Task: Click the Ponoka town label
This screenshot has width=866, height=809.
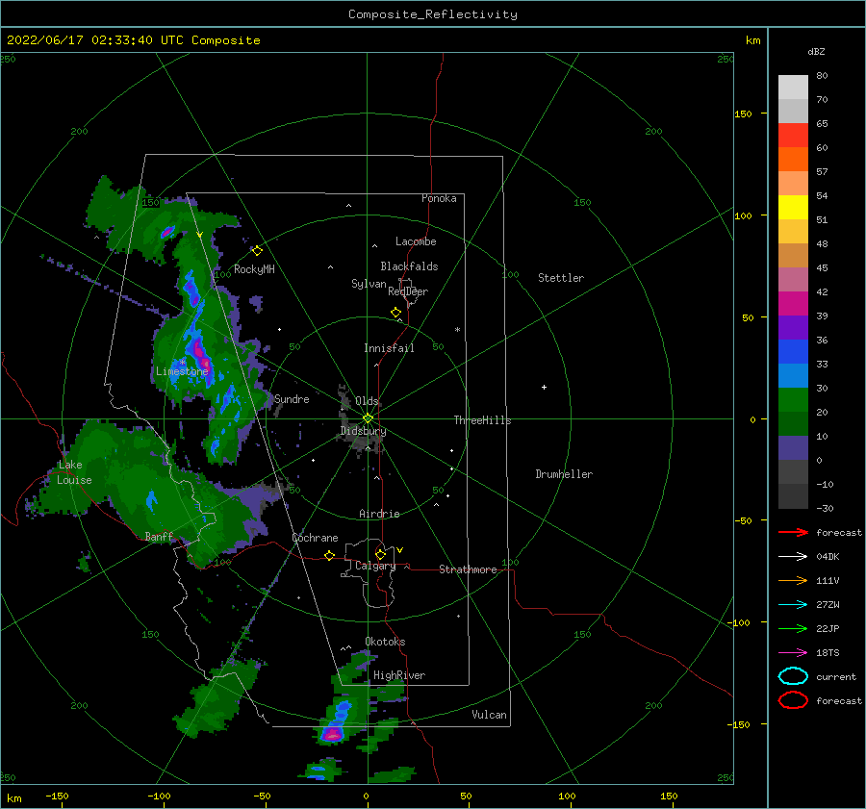Action: [439, 198]
